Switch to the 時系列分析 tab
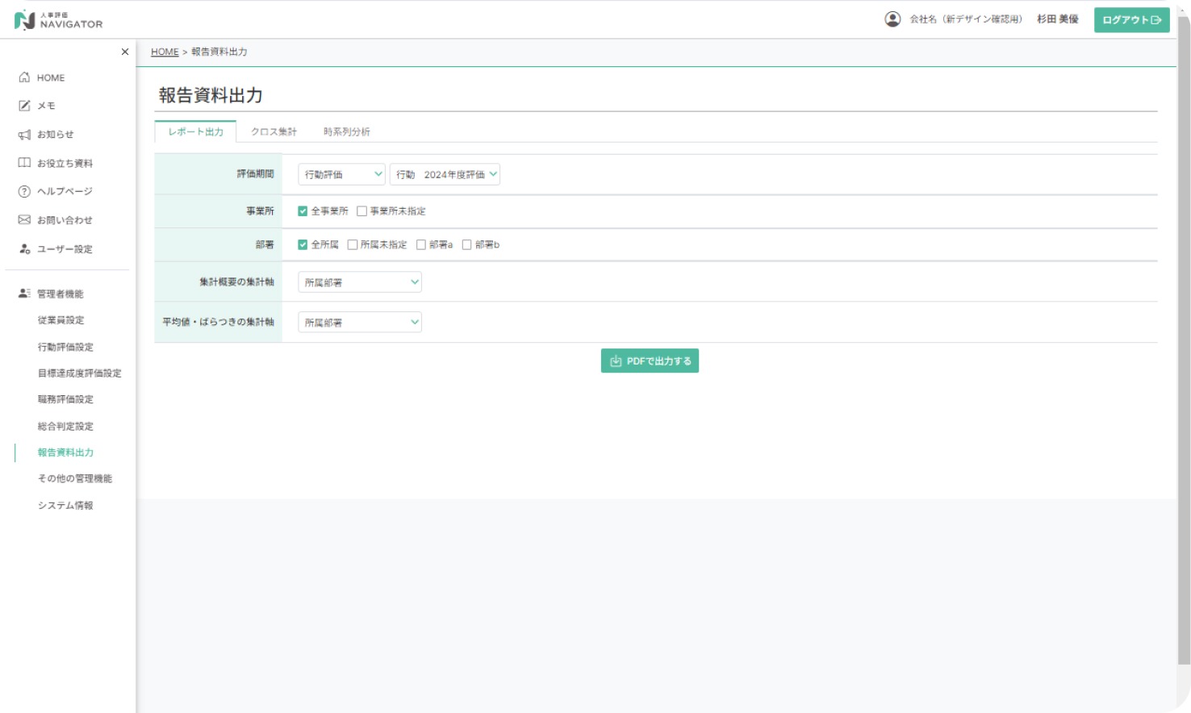This screenshot has height=713, width=1191. 347,131
